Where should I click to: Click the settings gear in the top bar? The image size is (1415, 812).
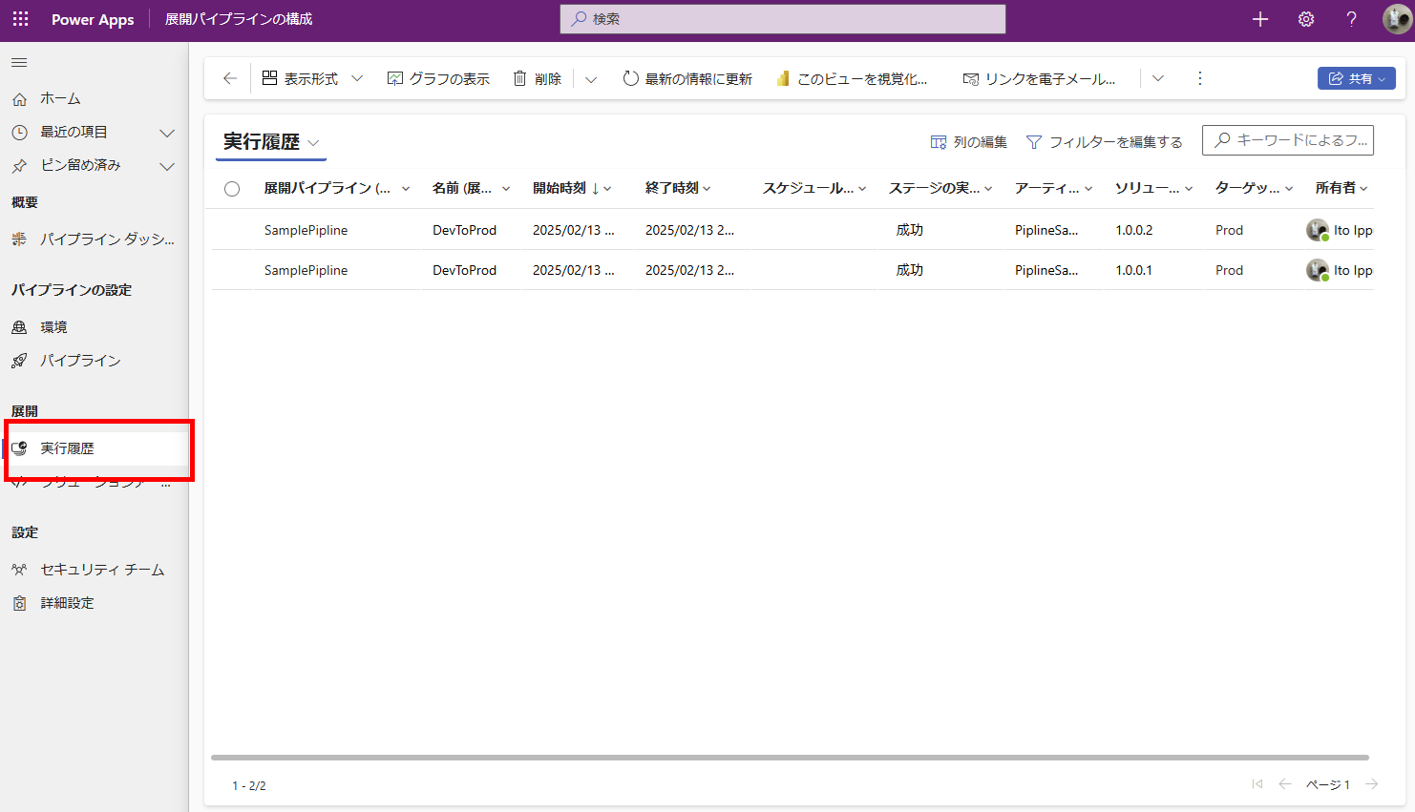[x=1305, y=19]
